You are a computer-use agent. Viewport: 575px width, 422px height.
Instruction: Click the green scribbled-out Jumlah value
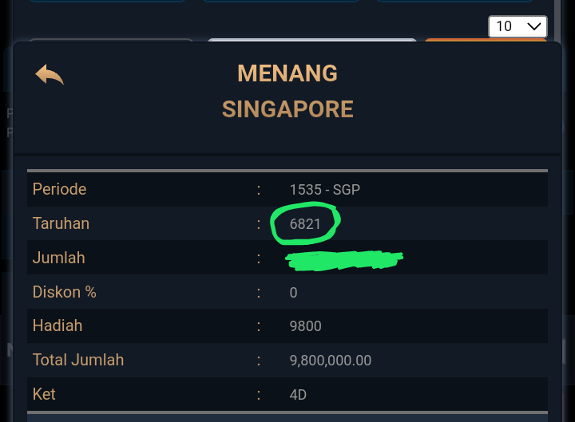343,258
